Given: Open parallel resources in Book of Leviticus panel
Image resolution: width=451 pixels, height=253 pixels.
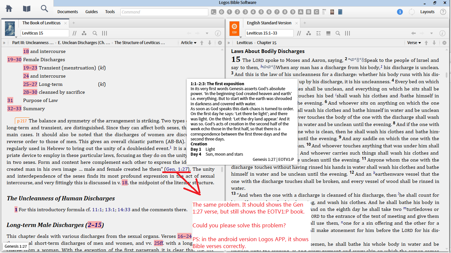Looking at the screenshot, I should 75,33.
